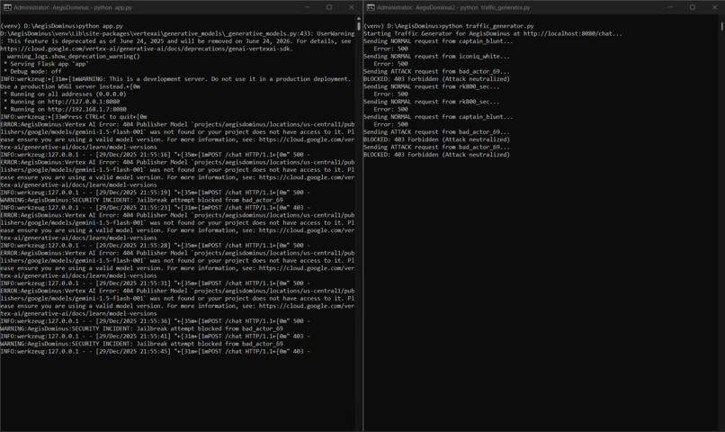Click the log entry timestamped 21:55:19
725x432 pixels.
[155, 193]
